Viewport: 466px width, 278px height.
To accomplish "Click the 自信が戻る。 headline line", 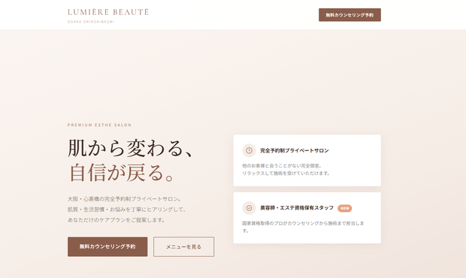I will point(122,172).
